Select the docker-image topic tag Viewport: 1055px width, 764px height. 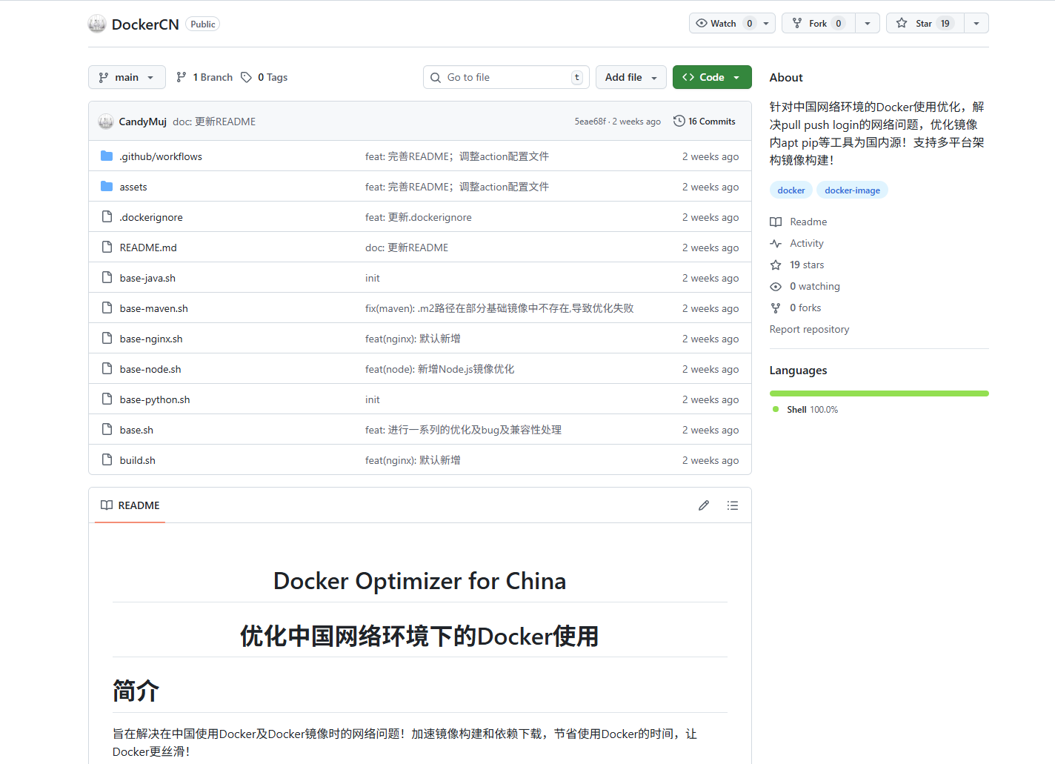pyautogui.click(x=852, y=190)
